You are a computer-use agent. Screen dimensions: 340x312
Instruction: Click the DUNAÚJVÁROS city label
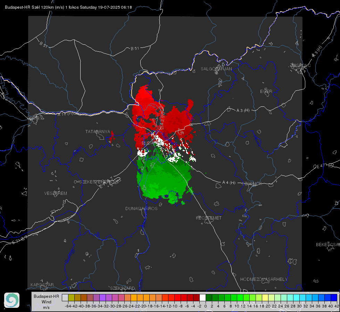tap(141, 208)
